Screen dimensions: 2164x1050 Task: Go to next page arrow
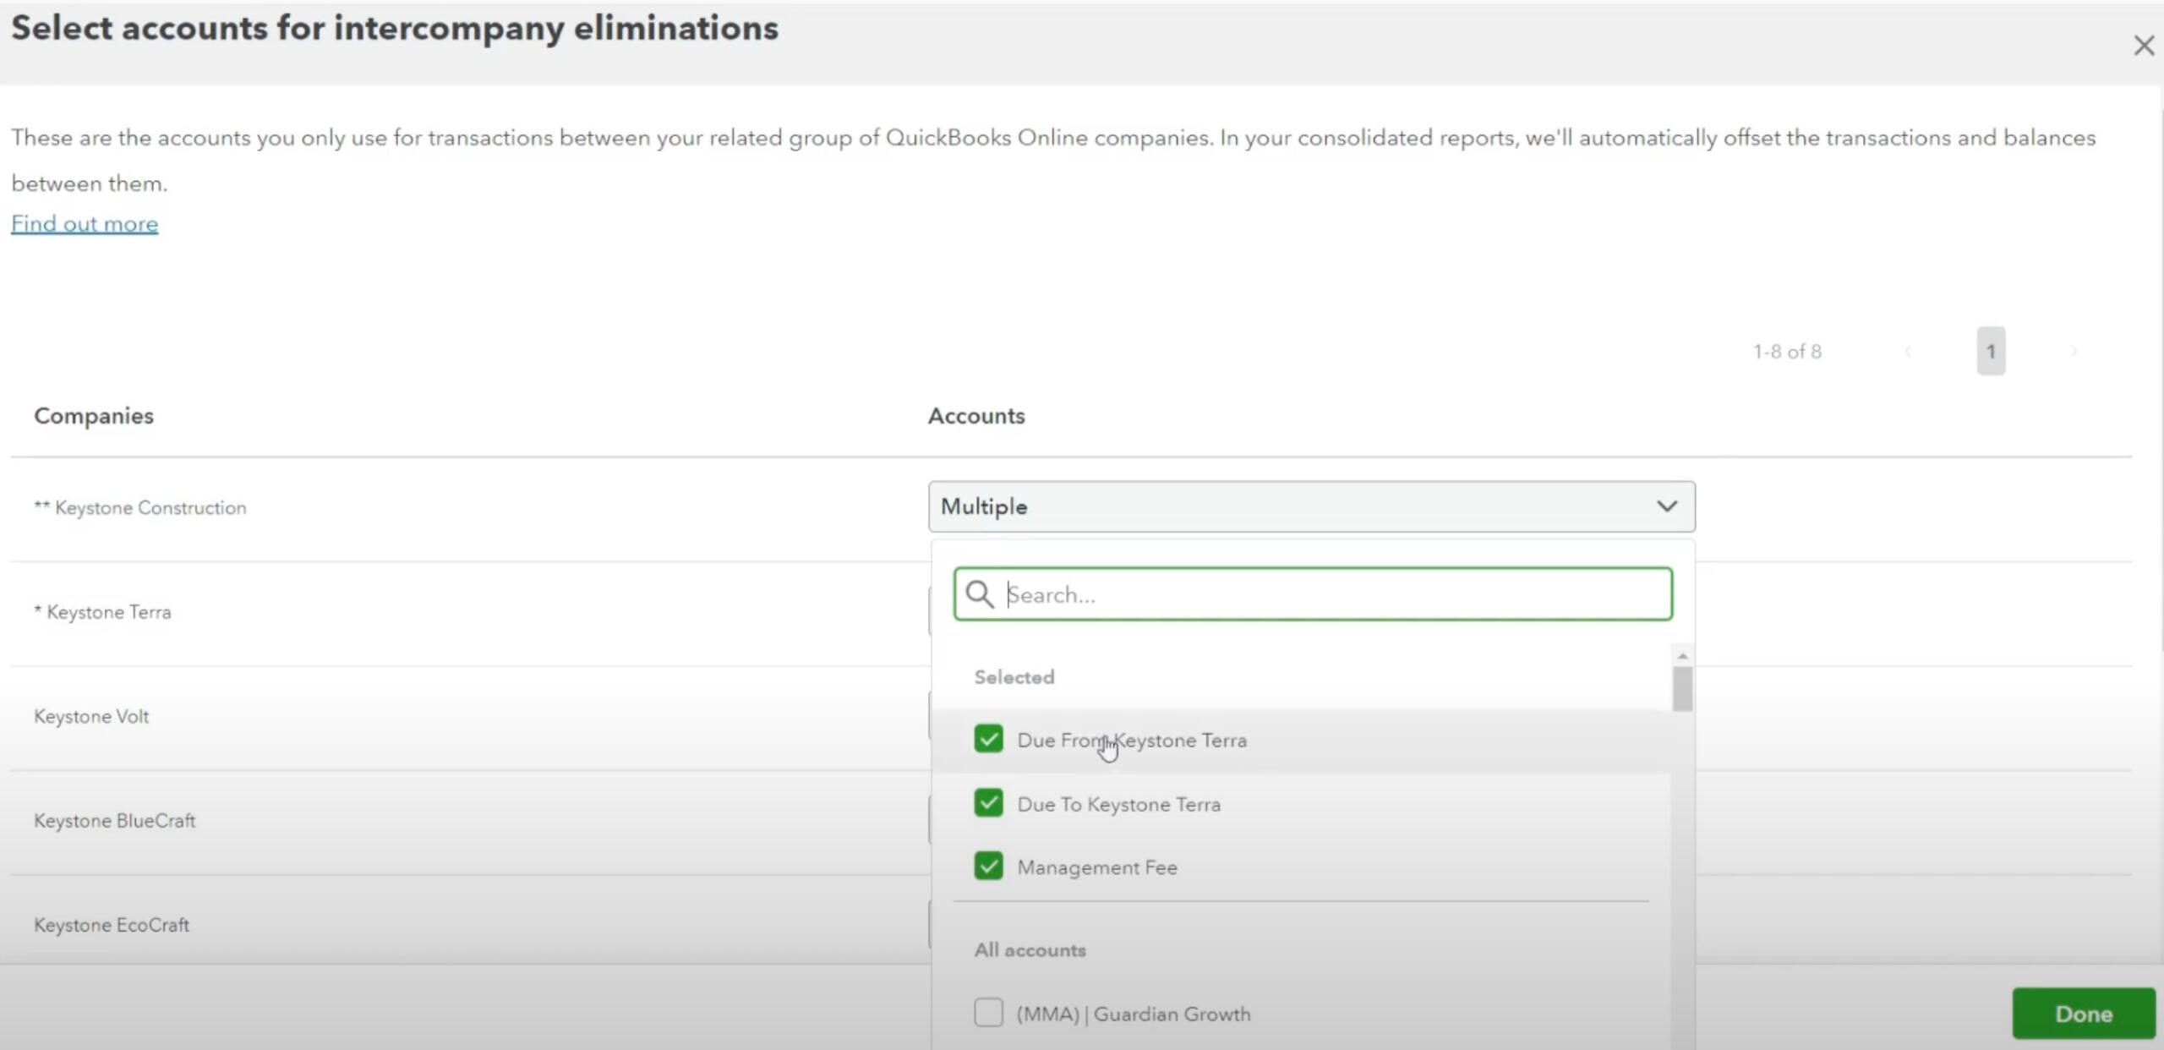click(x=2073, y=352)
